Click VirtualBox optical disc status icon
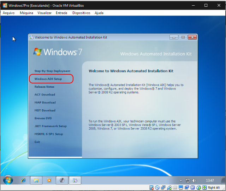 pos(157,187)
